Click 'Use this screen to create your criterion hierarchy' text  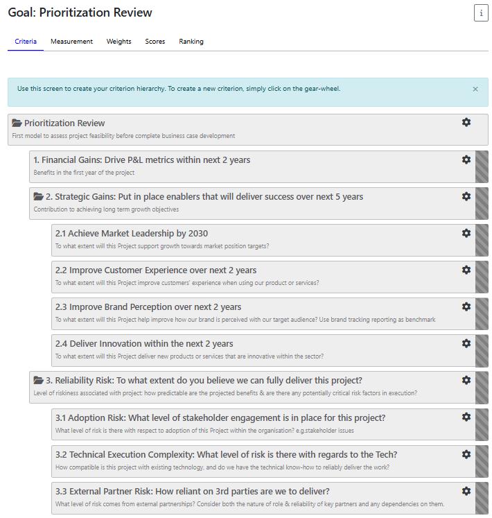tap(179, 89)
